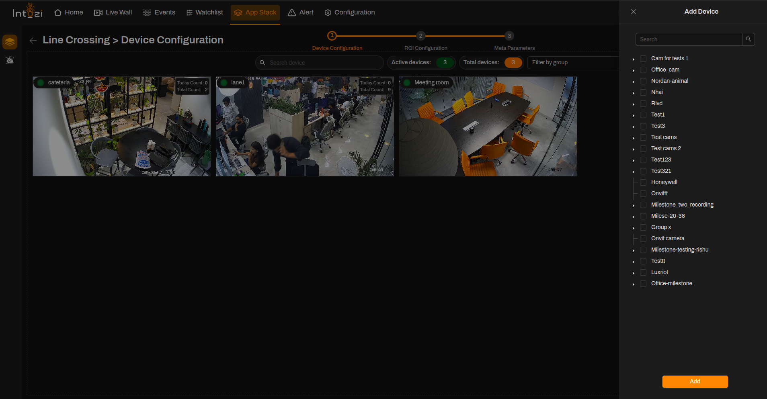The width and height of the screenshot is (767, 399).
Task: Check the Rlvd checkbox
Action: pyautogui.click(x=643, y=104)
